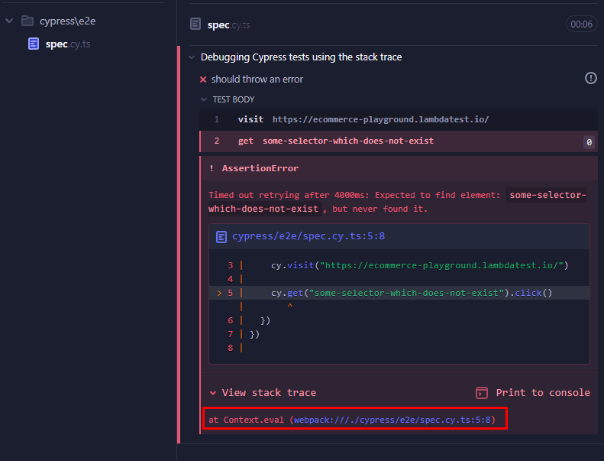Toggle View stack trace section

click(269, 393)
